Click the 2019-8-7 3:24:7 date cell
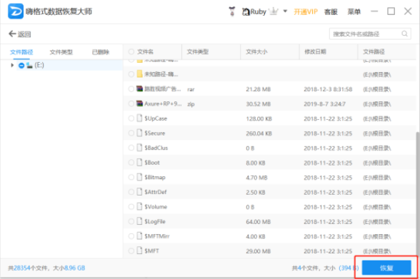 pyautogui.click(x=324, y=103)
